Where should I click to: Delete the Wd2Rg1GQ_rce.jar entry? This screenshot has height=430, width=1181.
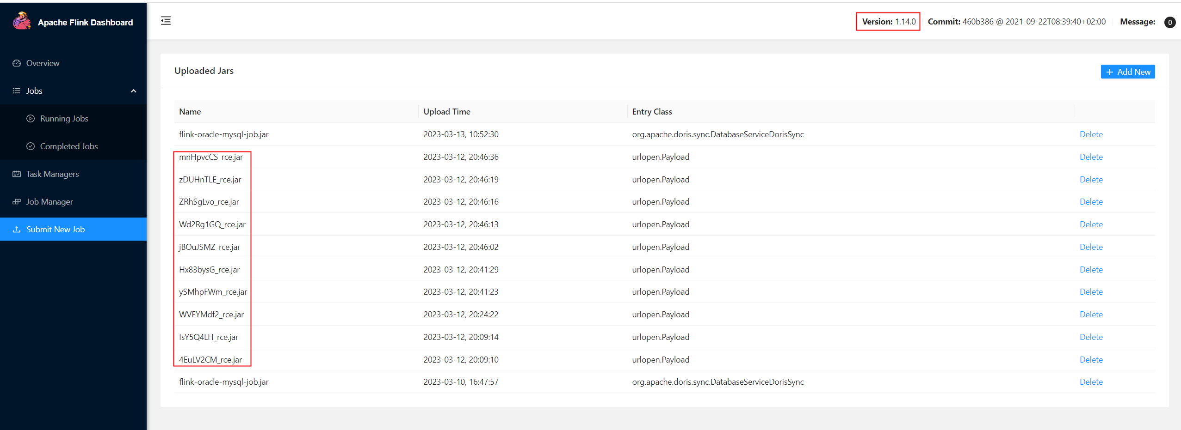point(1091,224)
